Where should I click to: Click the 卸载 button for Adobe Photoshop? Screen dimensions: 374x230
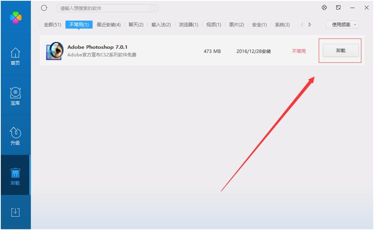(x=341, y=50)
